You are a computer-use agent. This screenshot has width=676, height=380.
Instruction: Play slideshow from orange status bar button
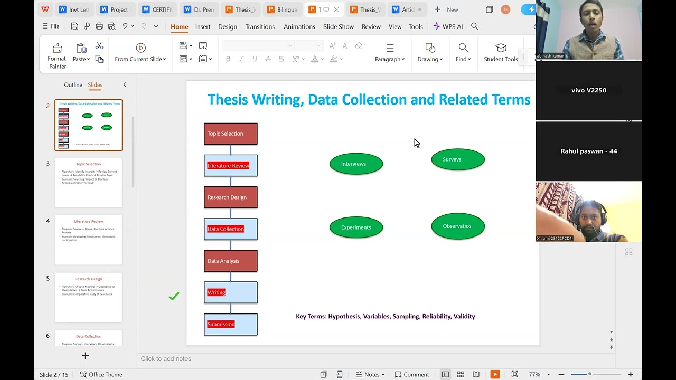[495, 375]
